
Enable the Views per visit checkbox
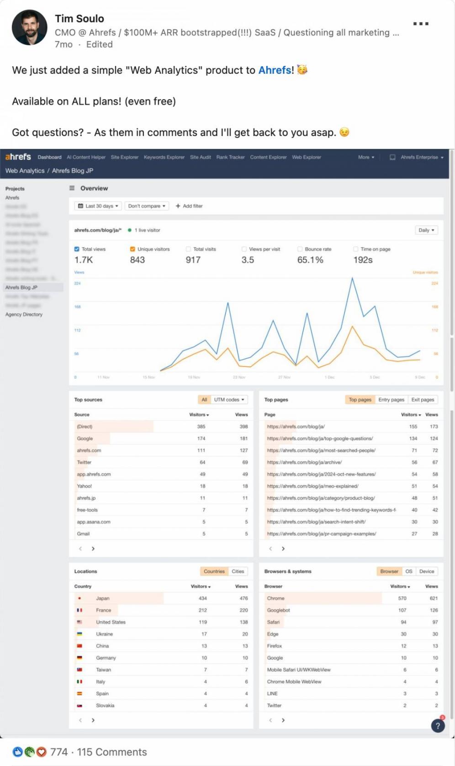244,249
